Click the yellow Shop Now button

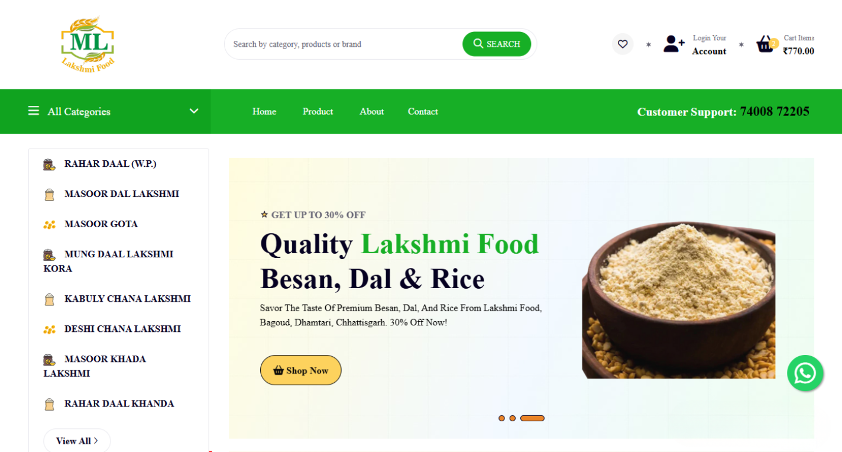[300, 370]
